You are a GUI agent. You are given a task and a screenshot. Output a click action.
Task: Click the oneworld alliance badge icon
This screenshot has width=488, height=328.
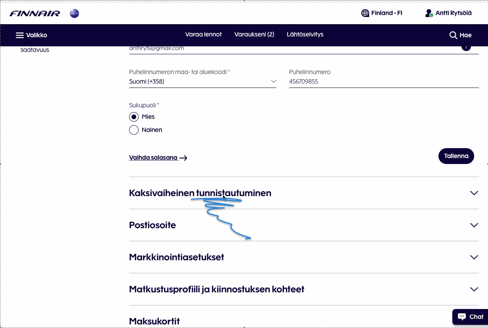(74, 13)
